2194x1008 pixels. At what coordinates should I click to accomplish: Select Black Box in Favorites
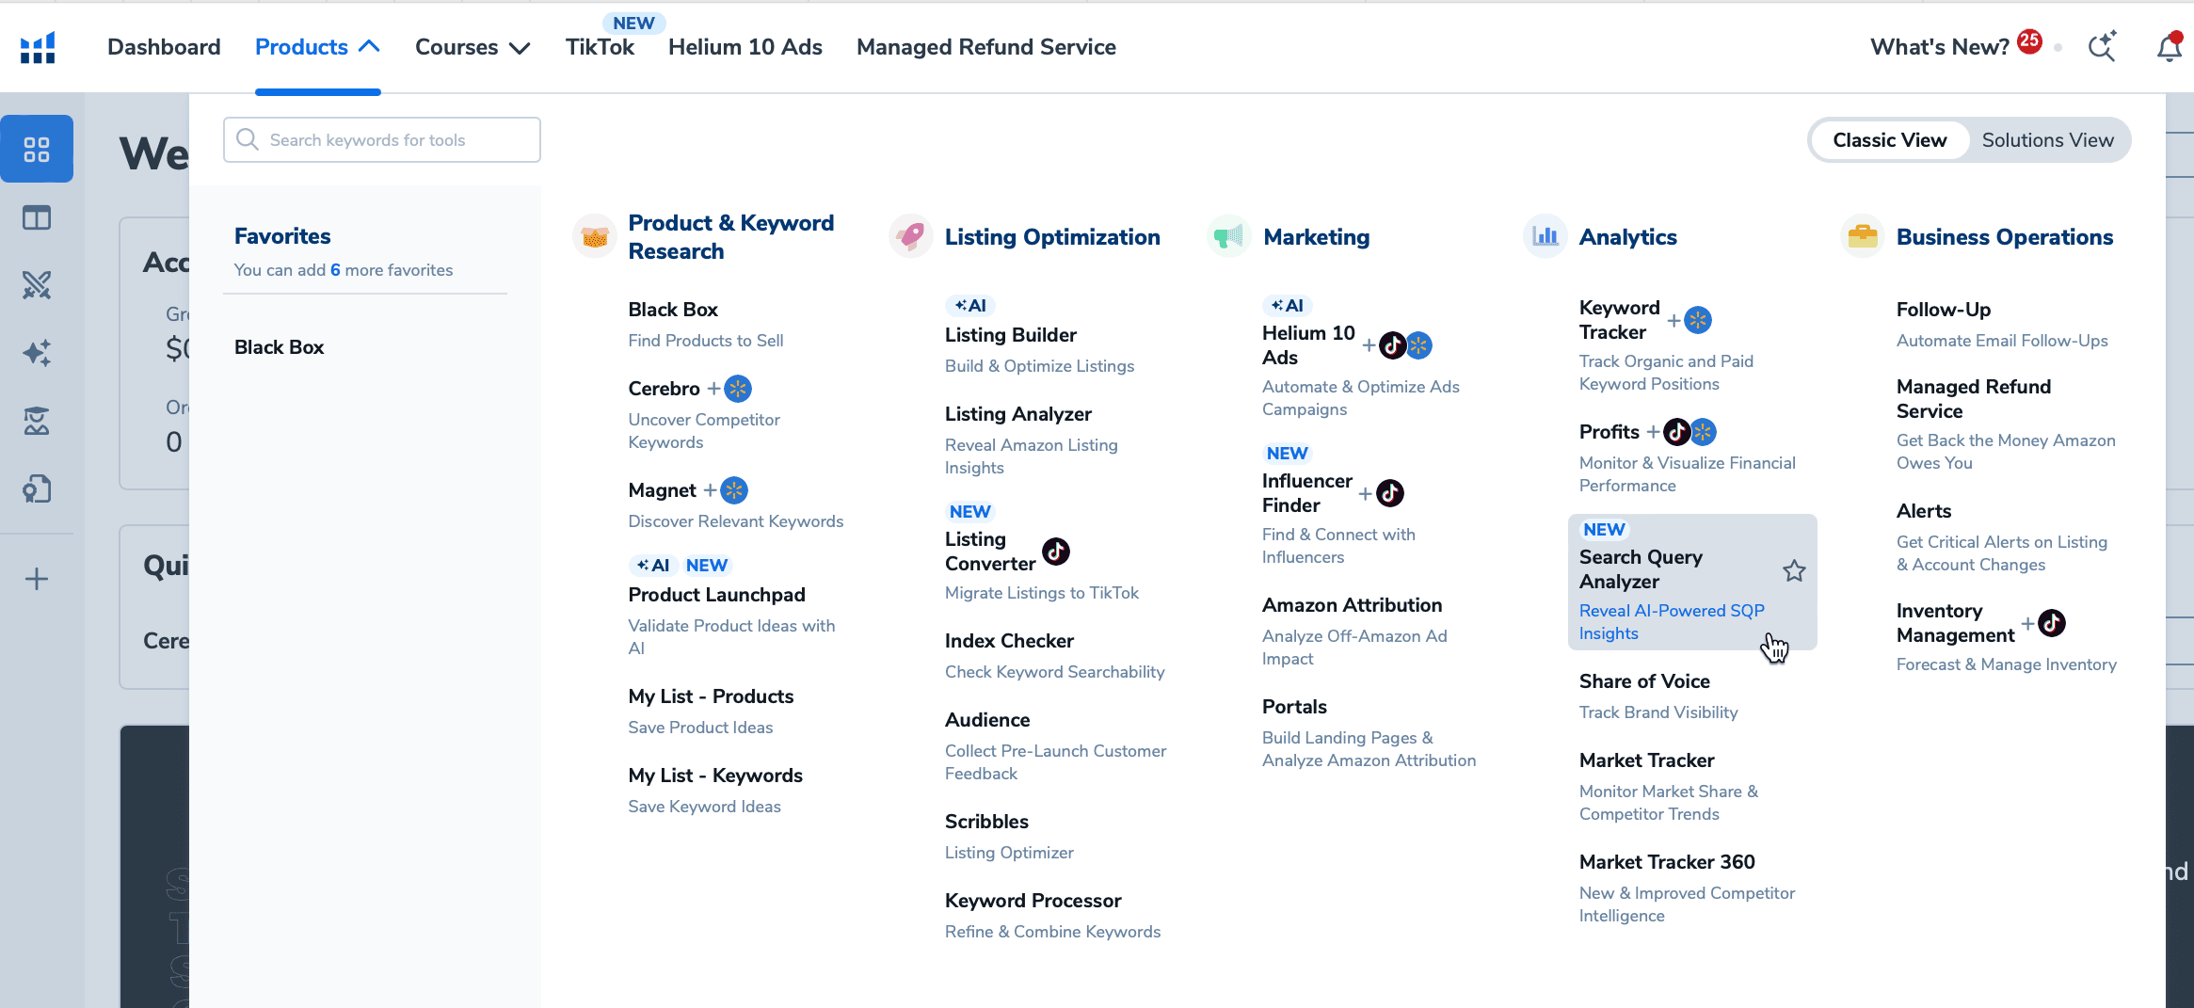[279, 347]
